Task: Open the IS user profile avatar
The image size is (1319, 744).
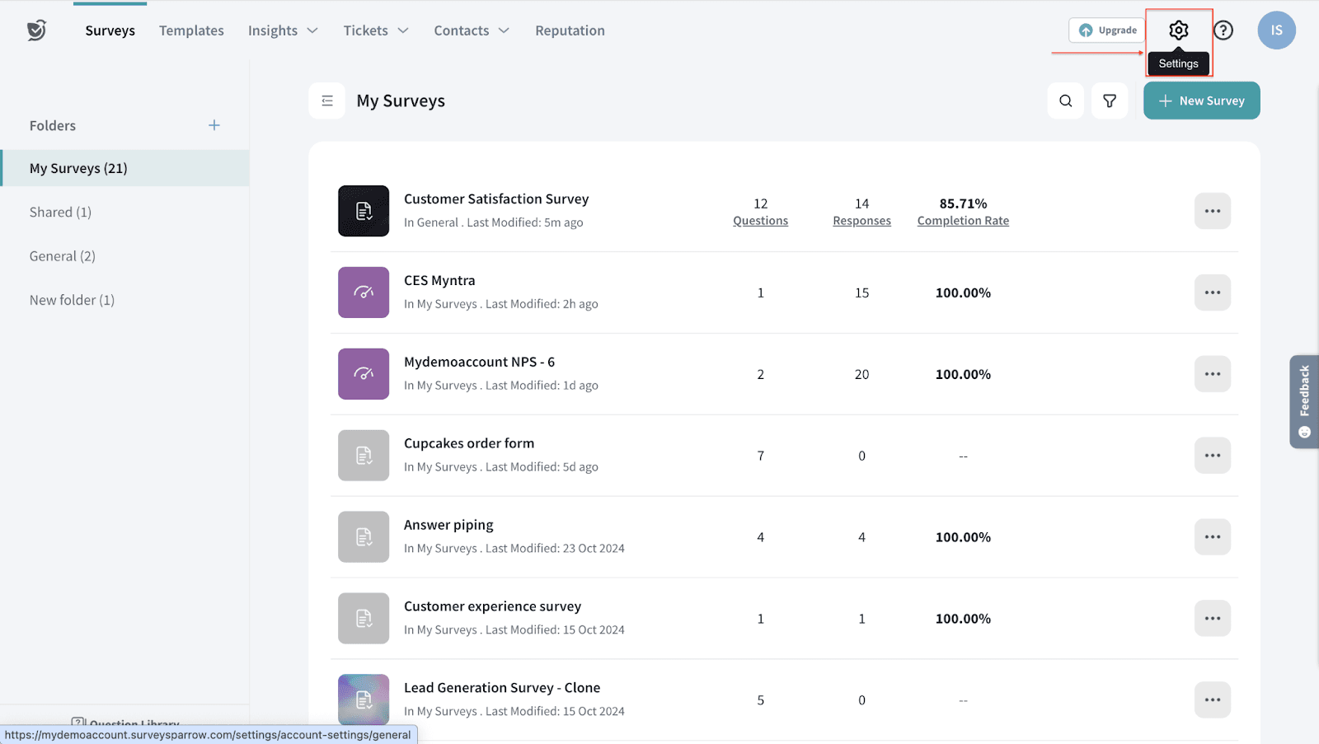Action: point(1275,30)
